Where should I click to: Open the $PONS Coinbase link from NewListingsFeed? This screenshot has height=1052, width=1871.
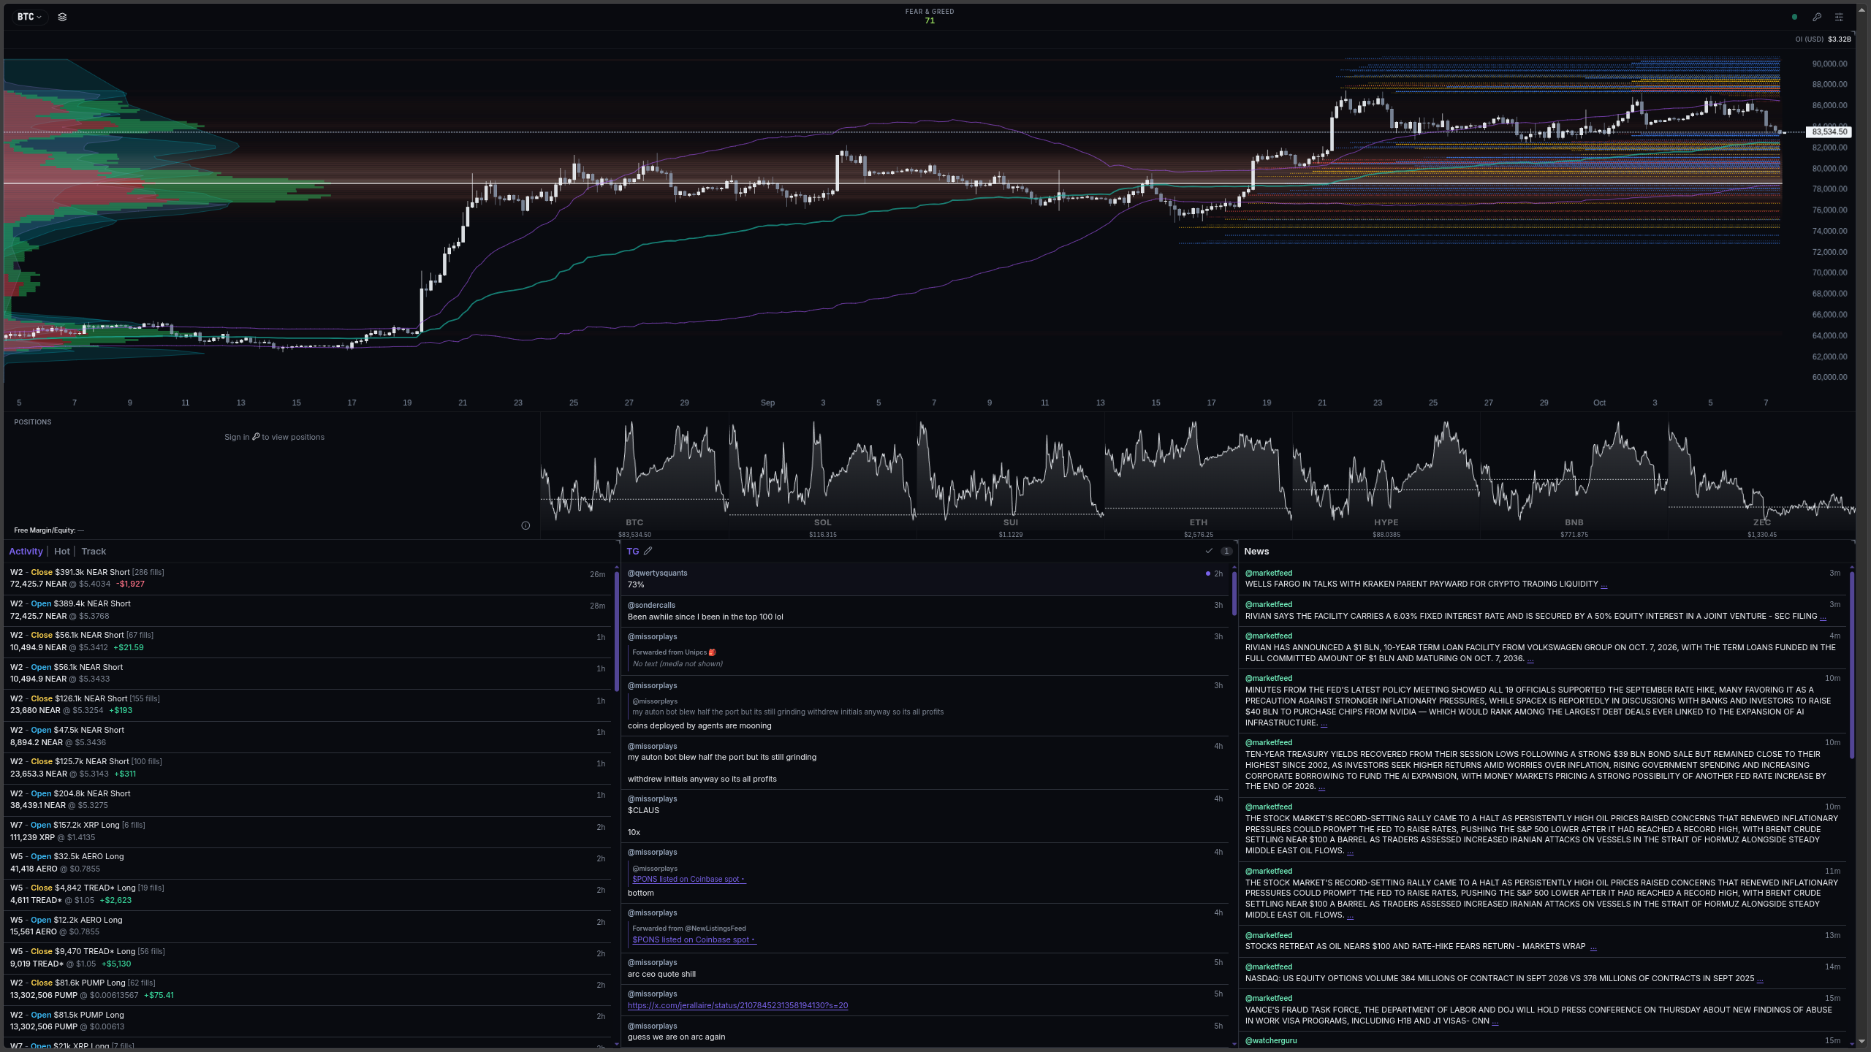694,940
